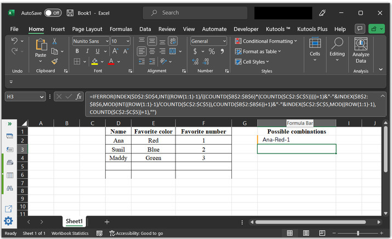392x239 pixels.
Task: Open the Formulas ribbon tab
Action: (121, 29)
